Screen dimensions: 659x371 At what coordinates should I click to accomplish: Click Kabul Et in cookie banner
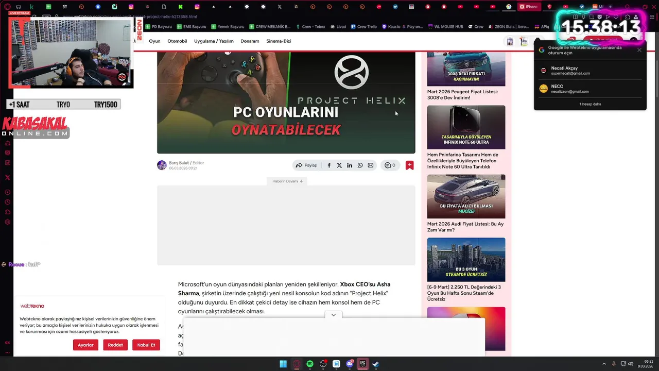coord(146,345)
